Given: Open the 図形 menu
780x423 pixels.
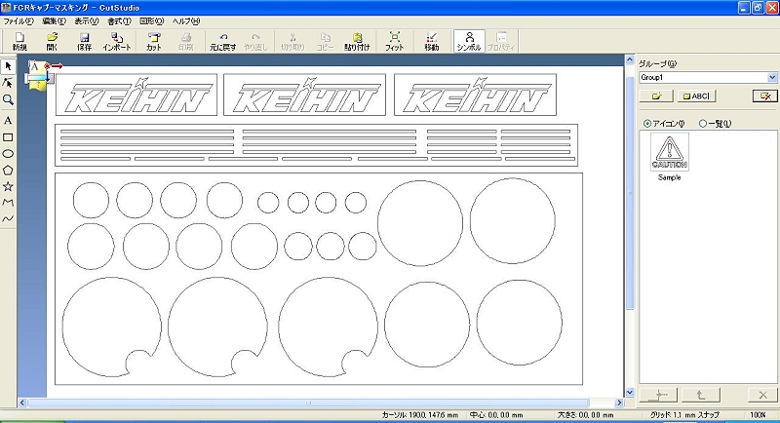Looking at the screenshot, I should click(151, 21).
